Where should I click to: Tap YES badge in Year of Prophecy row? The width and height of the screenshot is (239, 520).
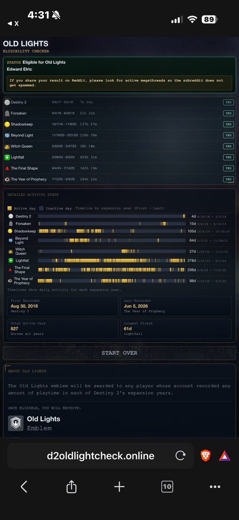tap(228, 179)
